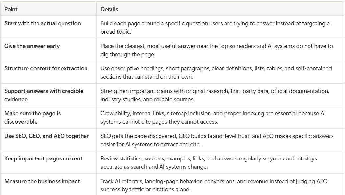This screenshot has height=195, width=345.
Task: Click details about tracking AI referrals
Action: pos(214,185)
